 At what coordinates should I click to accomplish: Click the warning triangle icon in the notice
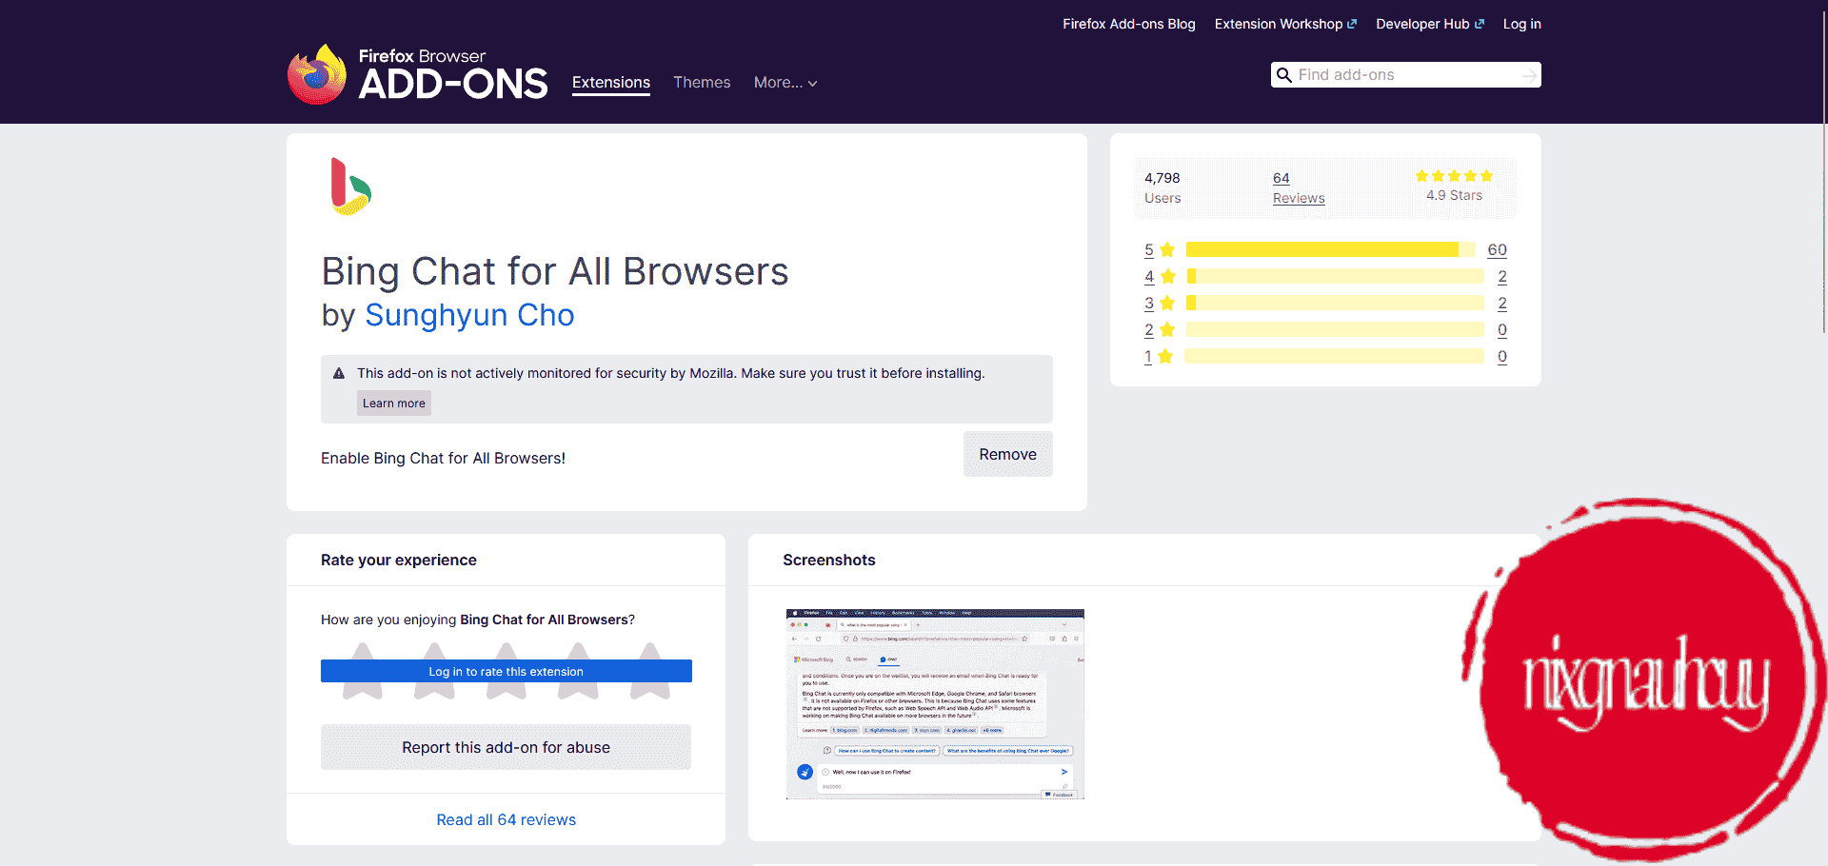[339, 374]
